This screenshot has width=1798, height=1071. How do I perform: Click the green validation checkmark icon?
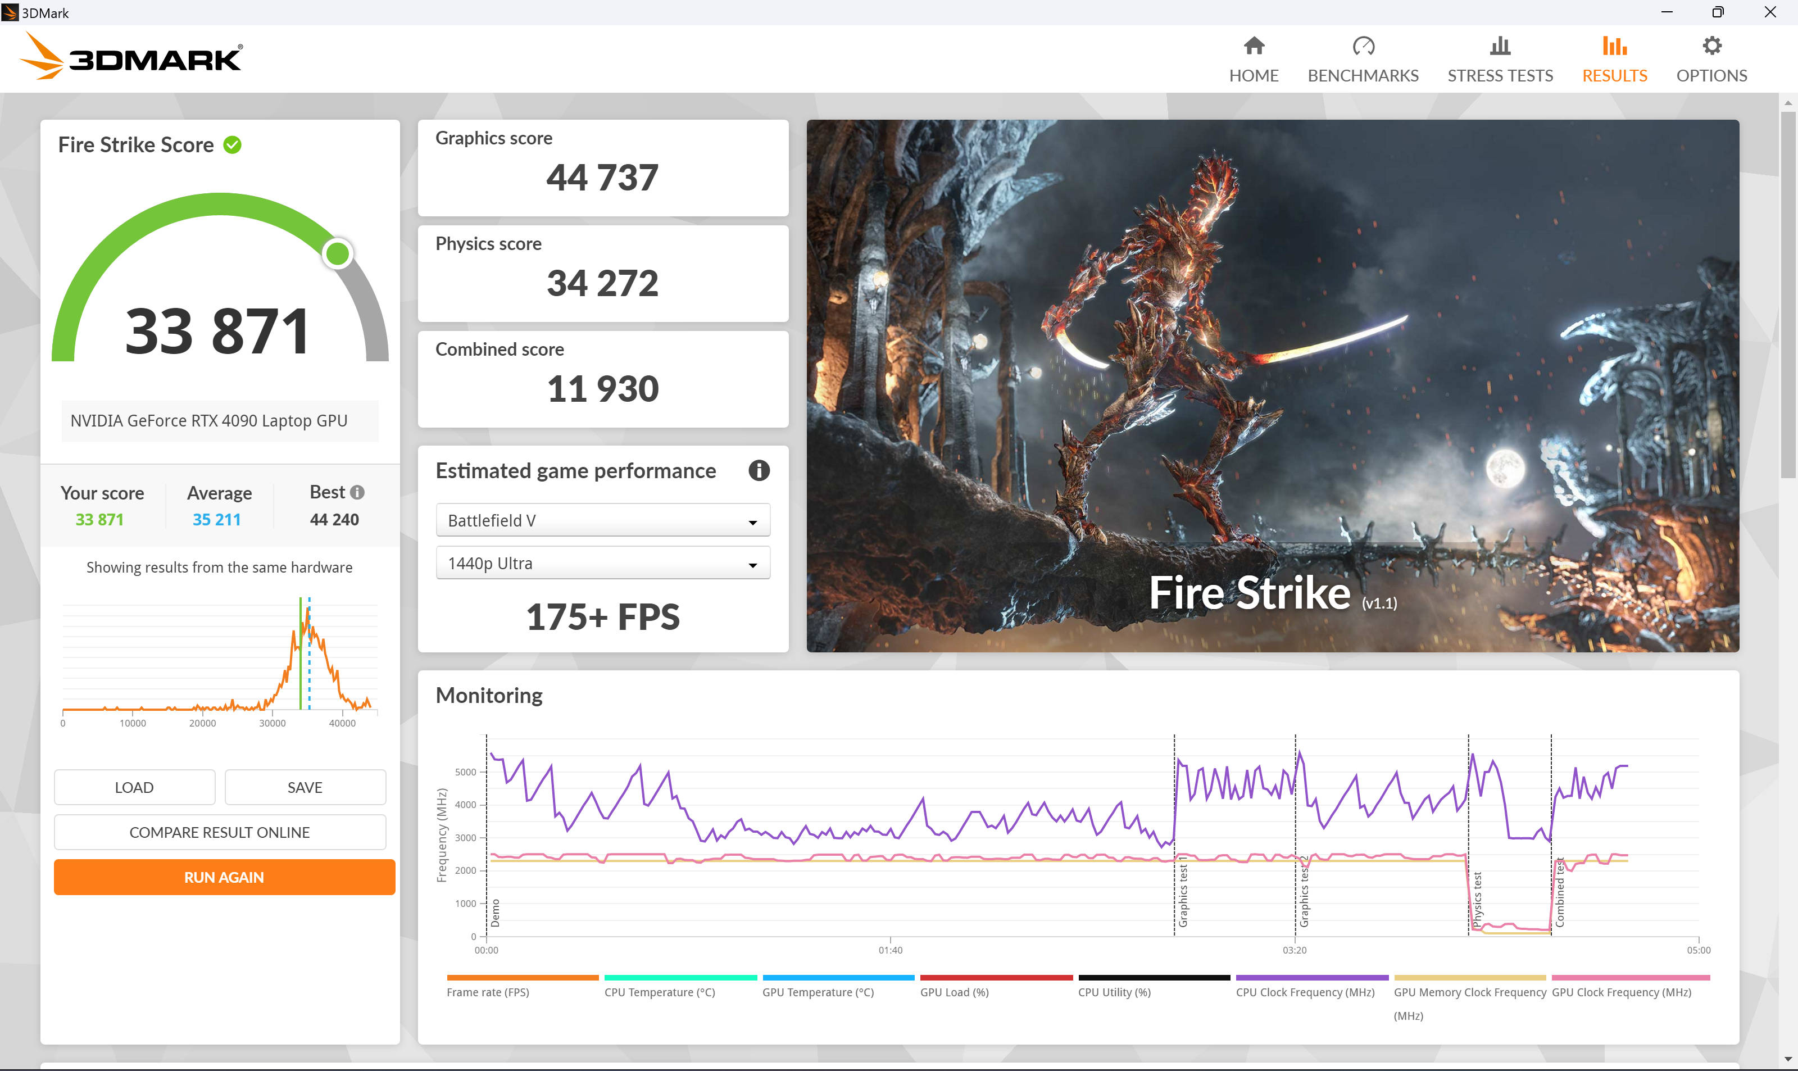pos(232,145)
